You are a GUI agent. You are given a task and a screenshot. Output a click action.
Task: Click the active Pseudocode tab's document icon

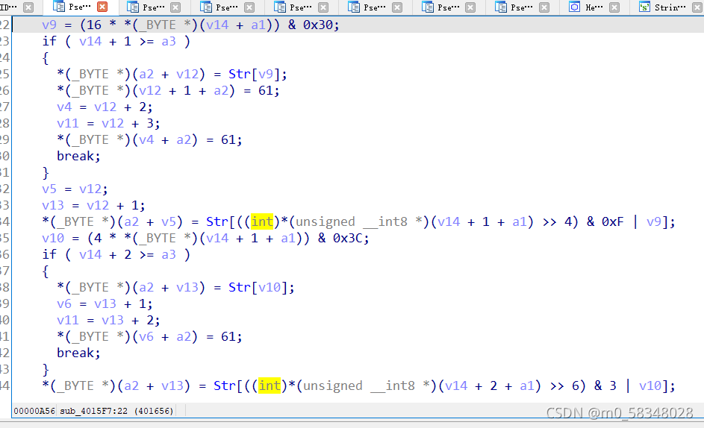(x=58, y=6)
